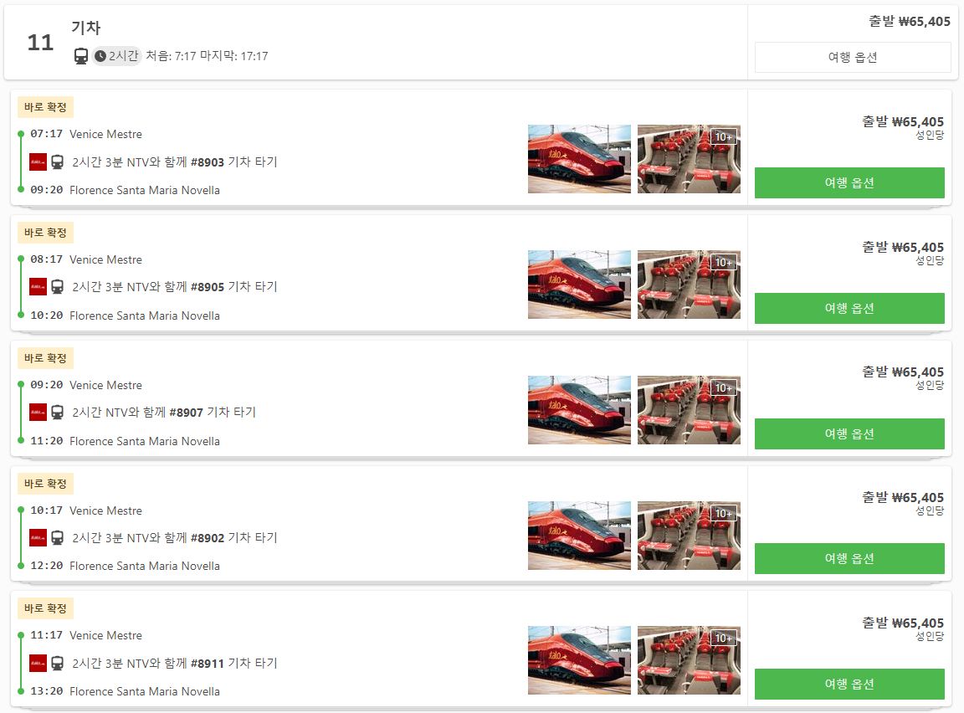
Task: Choose 여행 옵션 for the 10:17 train
Action: (x=849, y=558)
